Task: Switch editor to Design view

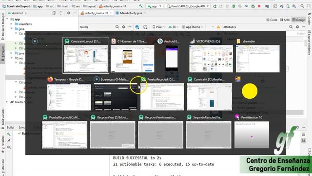Action: point(299,20)
